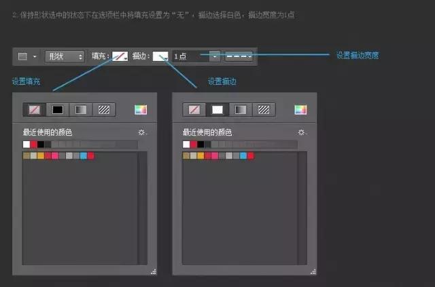Open the tool preset arrow beside rectangle icon
Image resolution: width=435 pixels, height=287 pixels.
point(35,56)
